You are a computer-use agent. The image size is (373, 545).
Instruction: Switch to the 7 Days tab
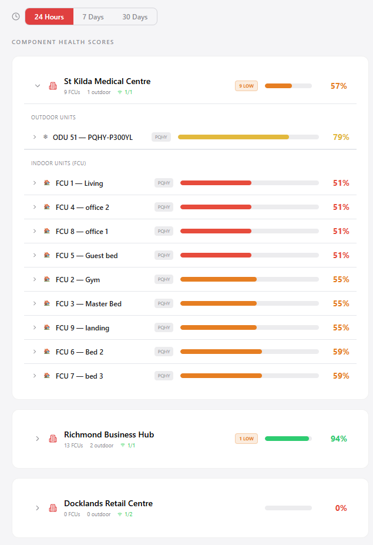93,16
